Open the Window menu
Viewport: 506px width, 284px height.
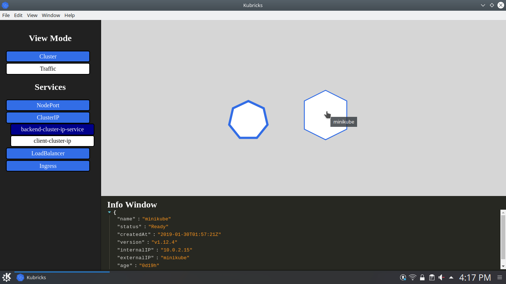click(51, 15)
